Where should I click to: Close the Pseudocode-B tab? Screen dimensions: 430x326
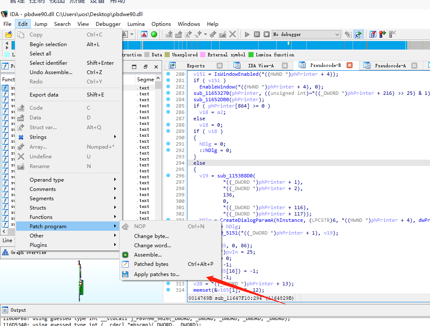point(350,65)
